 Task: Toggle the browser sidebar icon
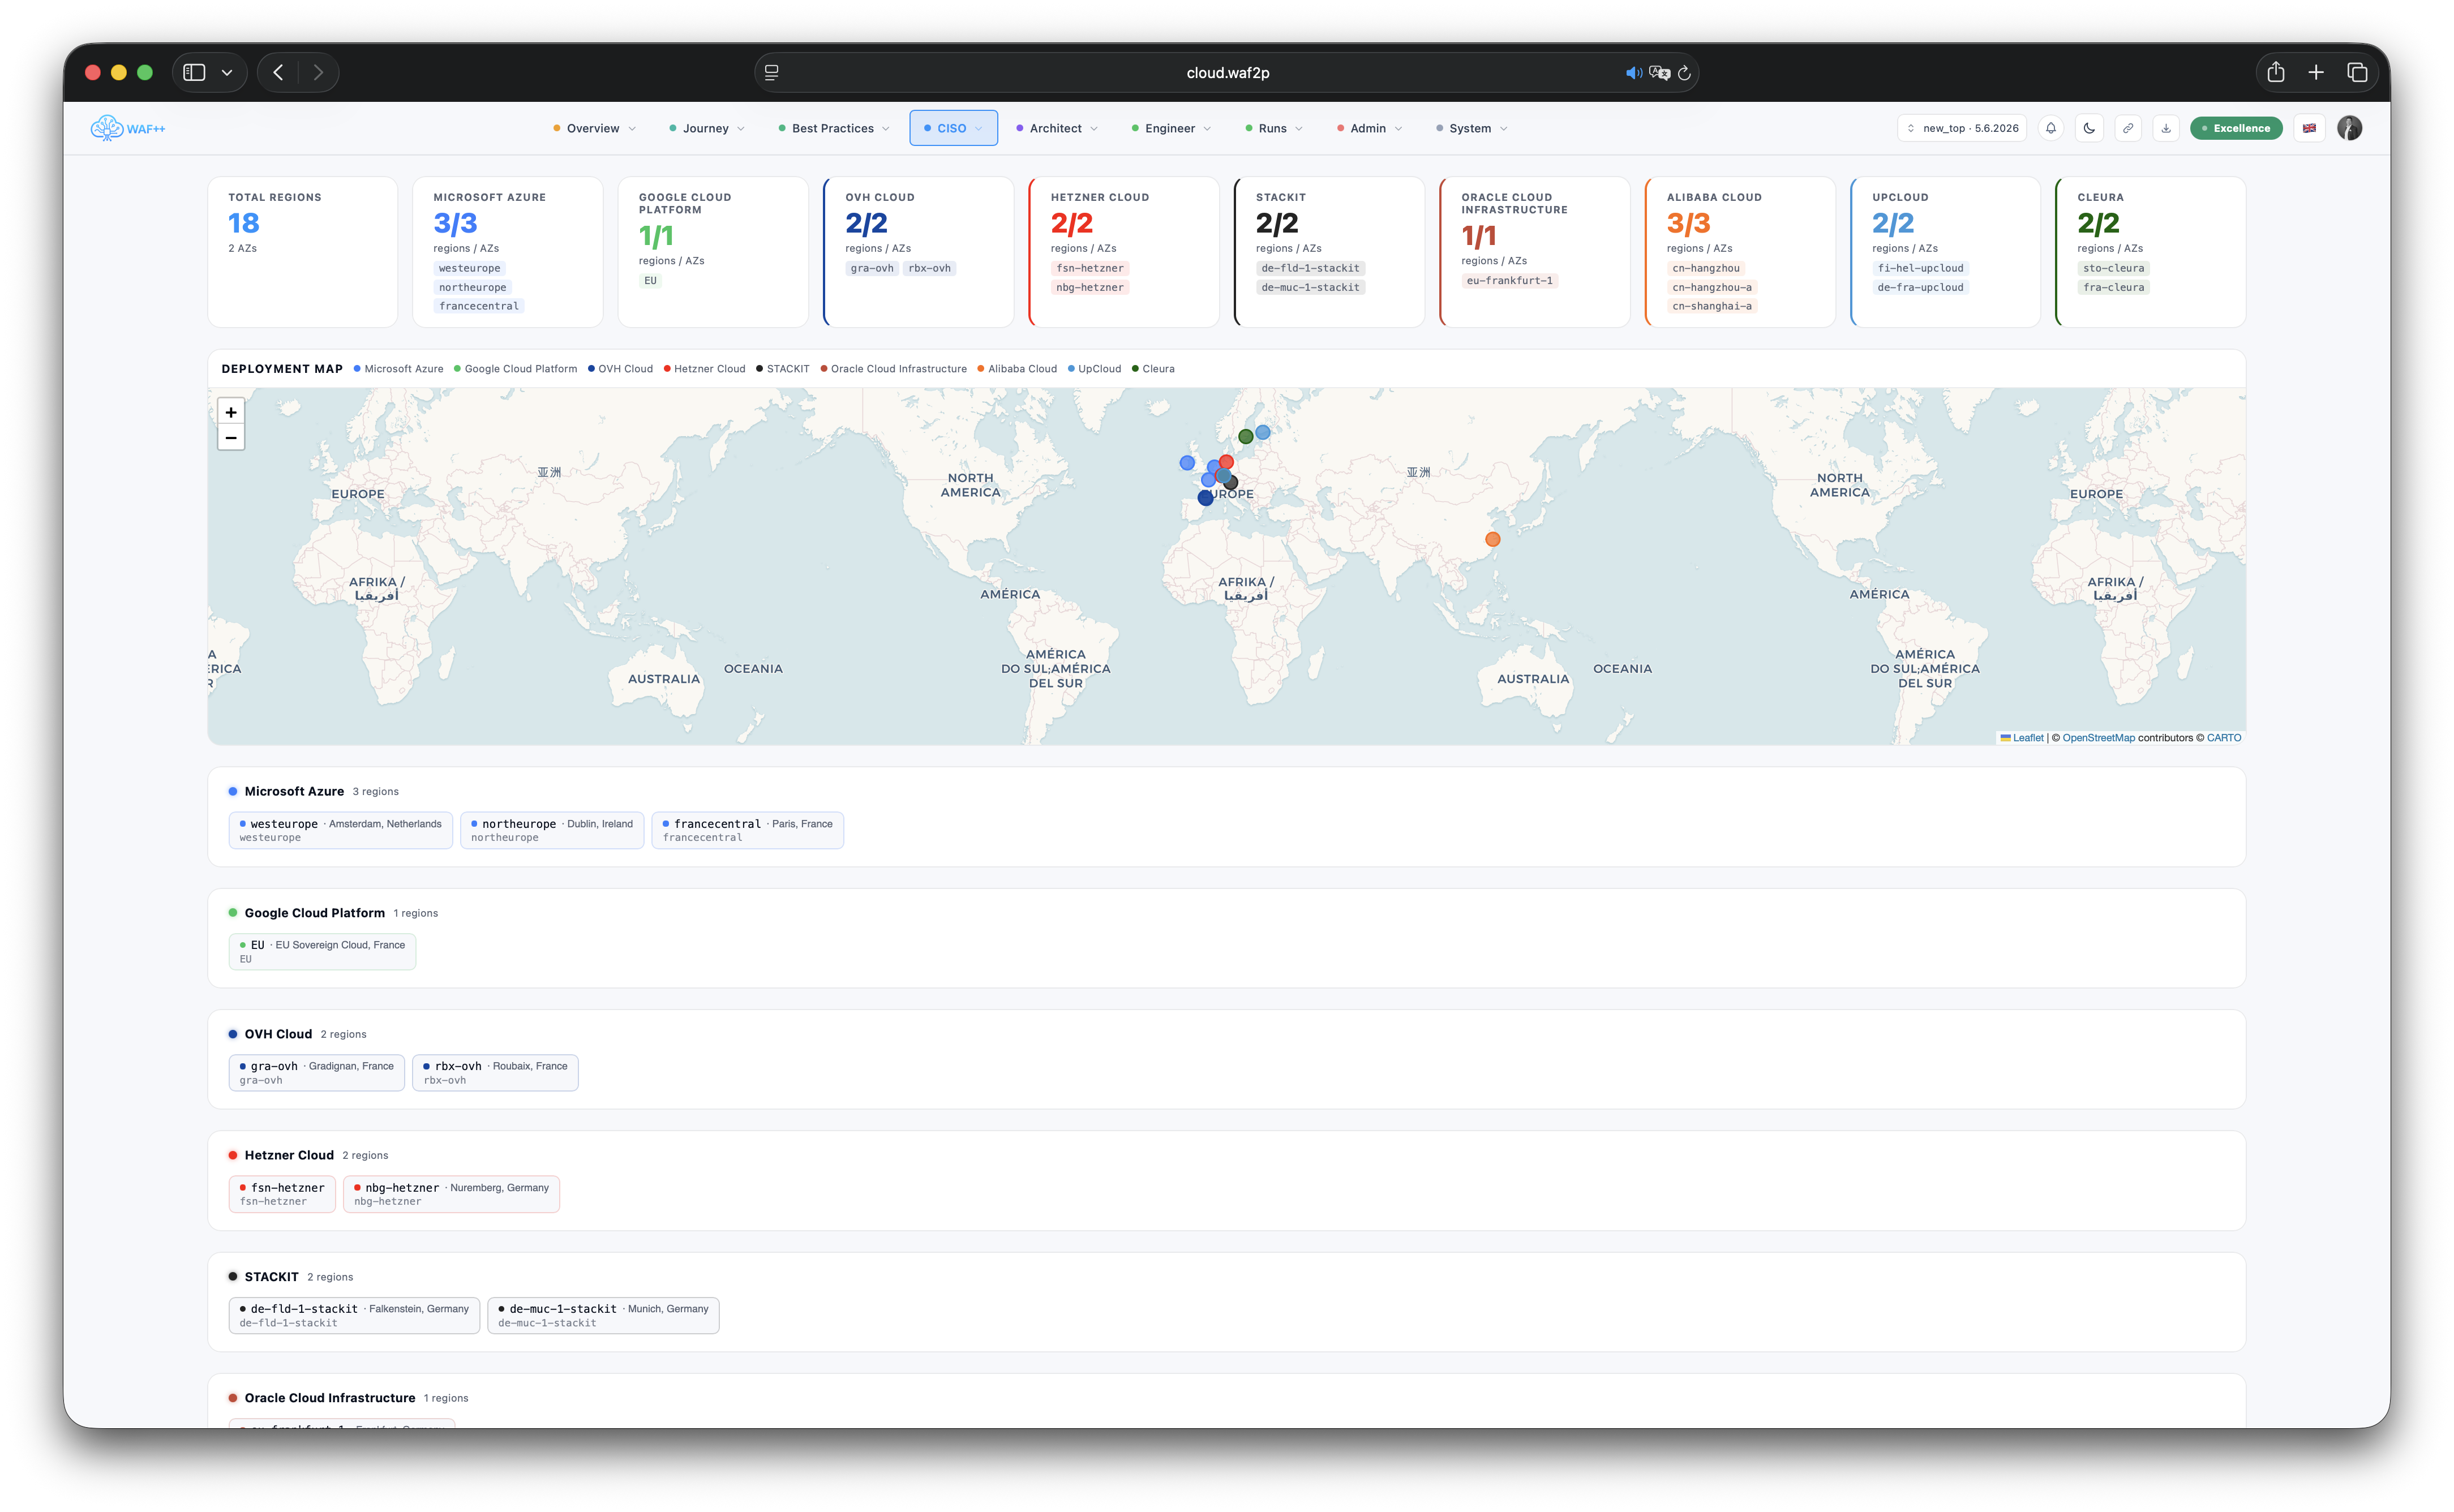[x=195, y=72]
